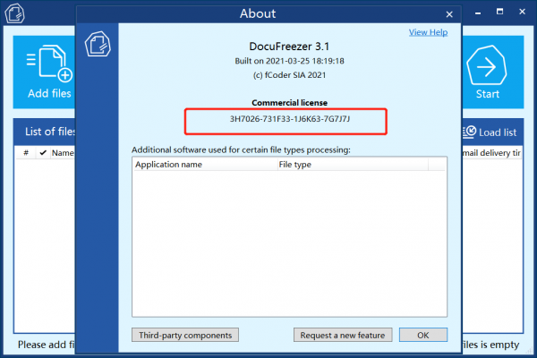Click DocuFreezer logo in About sidebar
Image resolution: width=537 pixels, height=358 pixels.
click(x=98, y=44)
